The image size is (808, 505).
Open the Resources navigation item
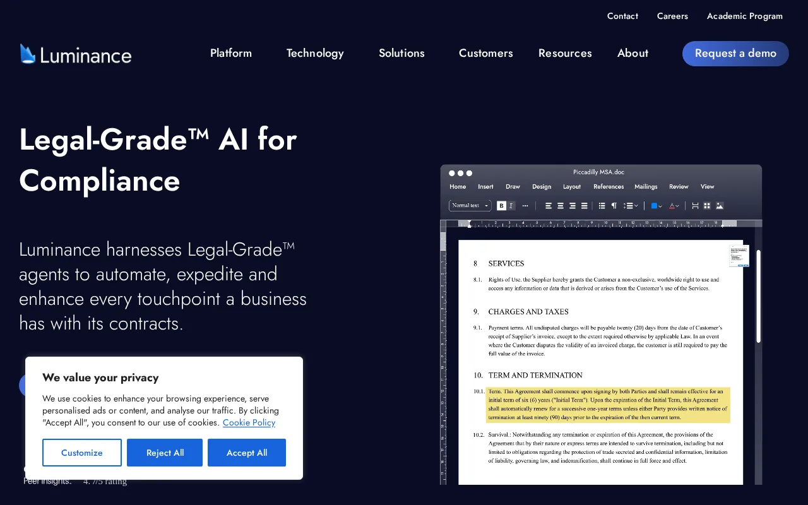click(x=565, y=53)
